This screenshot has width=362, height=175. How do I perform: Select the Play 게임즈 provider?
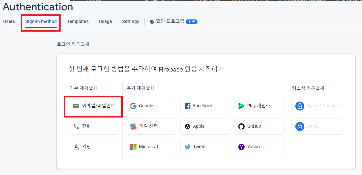click(x=259, y=106)
